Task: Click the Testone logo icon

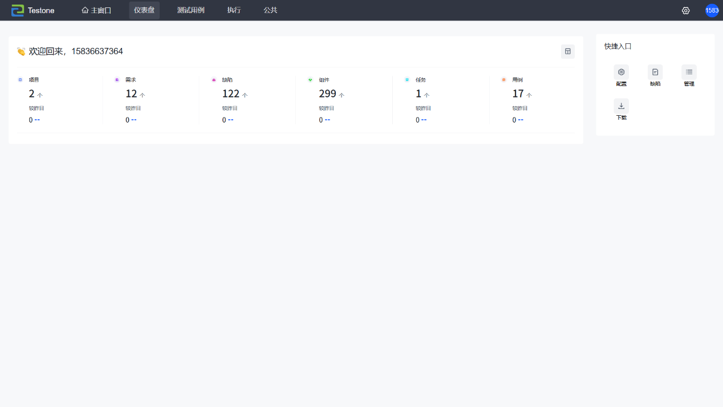Action: (18, 10)
